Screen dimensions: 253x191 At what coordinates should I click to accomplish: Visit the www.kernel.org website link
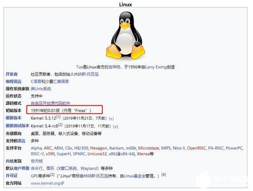45,183
